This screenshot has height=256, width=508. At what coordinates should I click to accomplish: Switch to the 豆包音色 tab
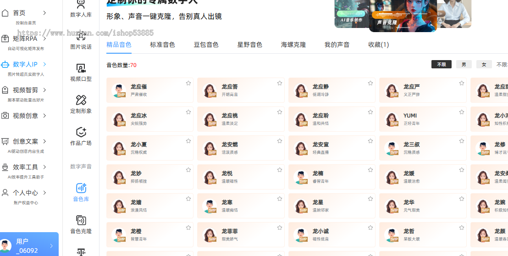[x=206, y=45]
